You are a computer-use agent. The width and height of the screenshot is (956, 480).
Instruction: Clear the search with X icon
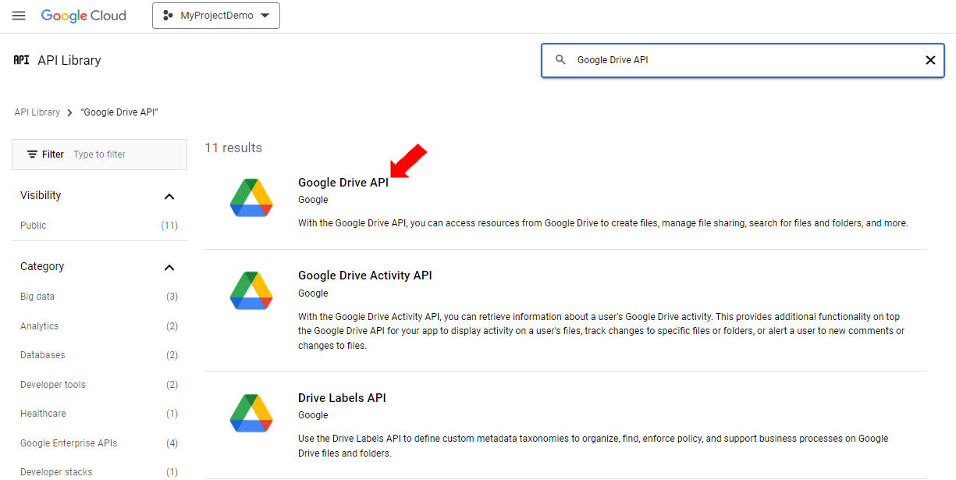929,60
